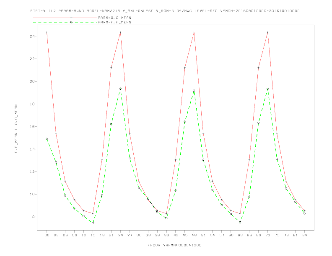Click x-axis tick label 21
The image size is (332, 256).
tap(111, 235)
